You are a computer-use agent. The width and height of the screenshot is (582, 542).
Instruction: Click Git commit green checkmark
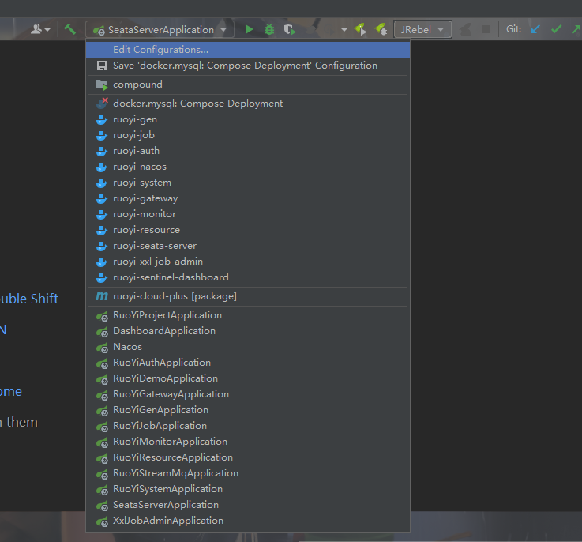pyautogui.click(x=556, y=29)
